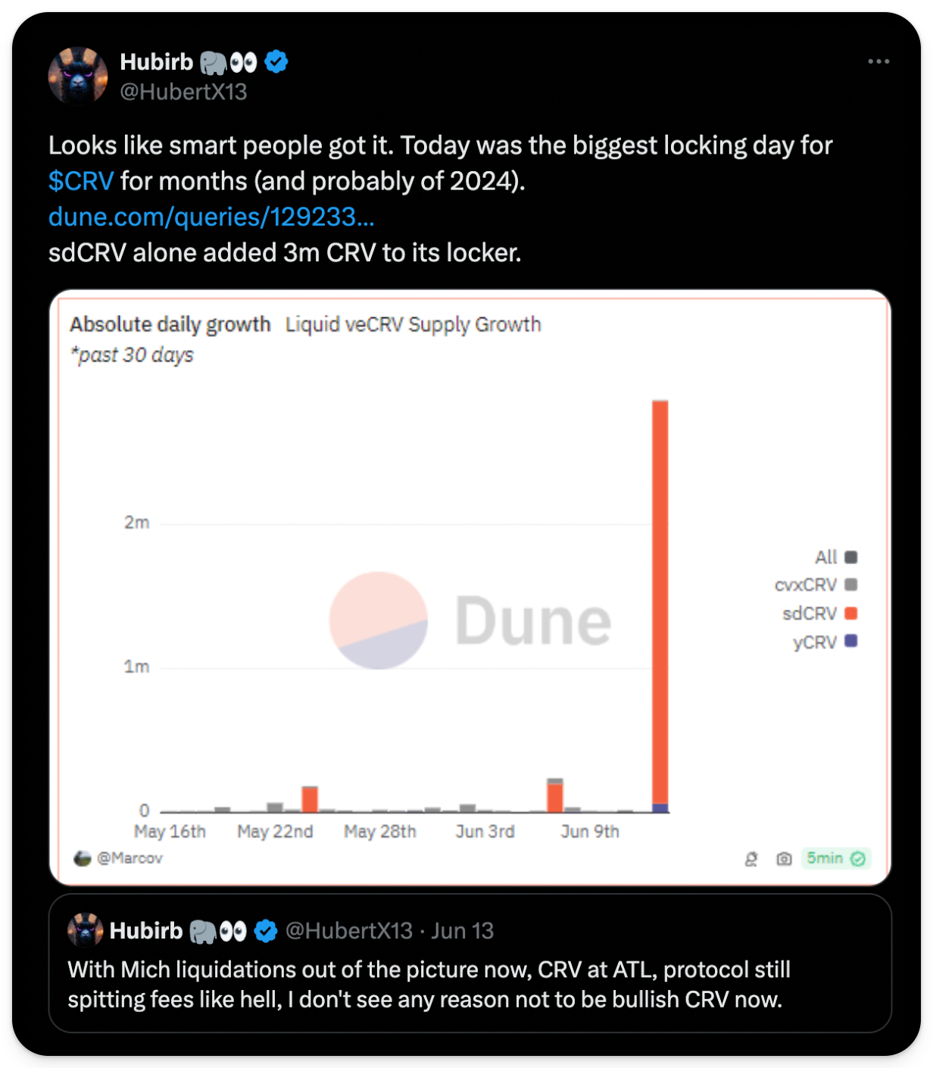Image resolution: width=933 pixels, height=1068 pixels.
Task: Open the three-dot more options menu
Action: click(x=878, y=61)
